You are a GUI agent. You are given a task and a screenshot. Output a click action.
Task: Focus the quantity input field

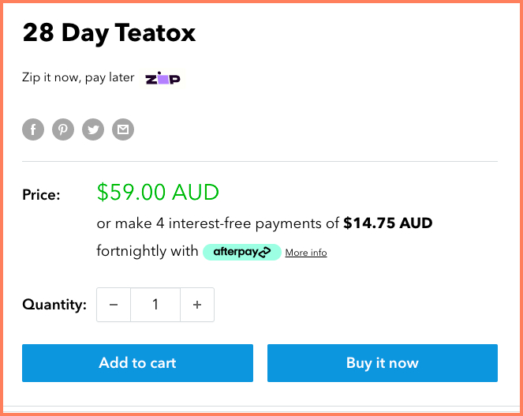tap(155, 305)
